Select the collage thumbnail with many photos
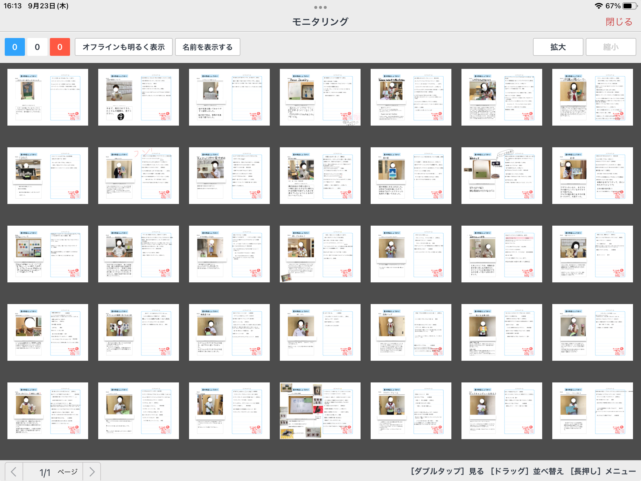This screenshot has height=481, width=641. 320,411
